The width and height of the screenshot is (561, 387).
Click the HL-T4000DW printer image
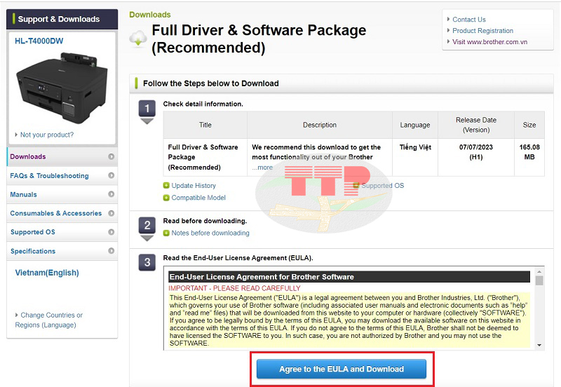click(62, 88)
